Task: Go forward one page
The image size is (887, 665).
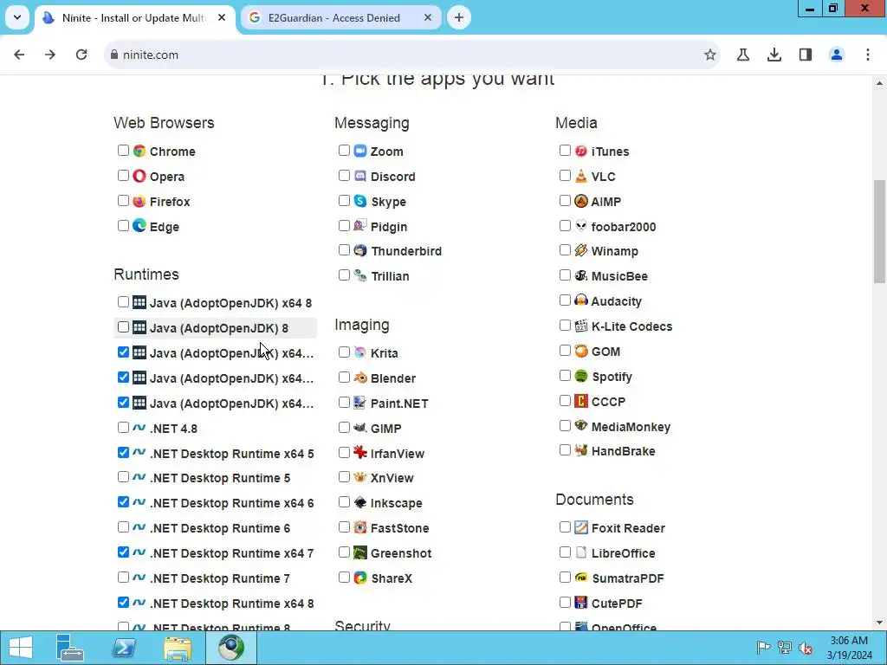Action: click(x=50, y=55)
